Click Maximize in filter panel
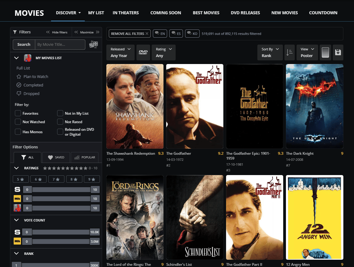The height and width of the screenshot is (267, 354). 87,32
